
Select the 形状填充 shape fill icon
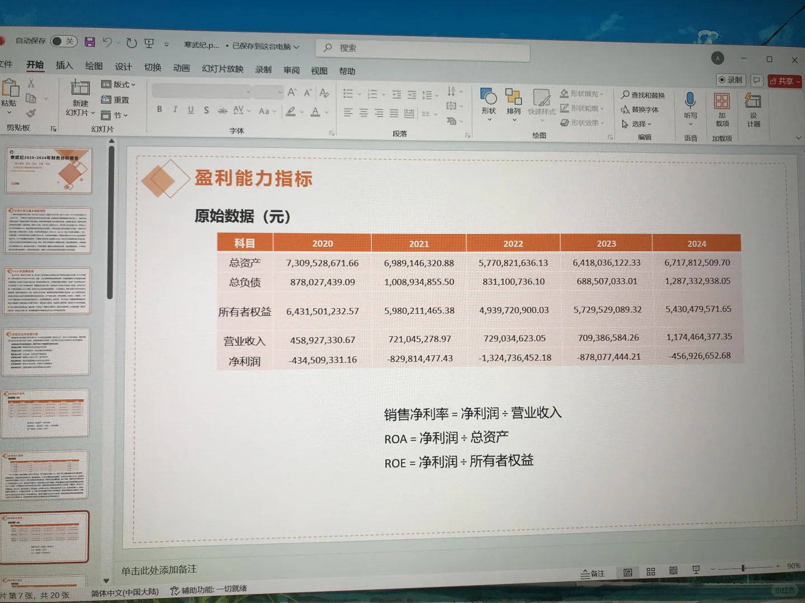566,94
